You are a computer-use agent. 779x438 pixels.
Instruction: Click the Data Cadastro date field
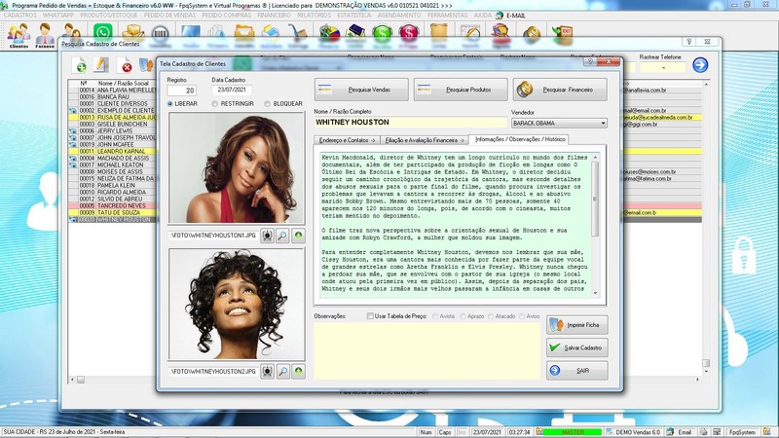[232, 90]
